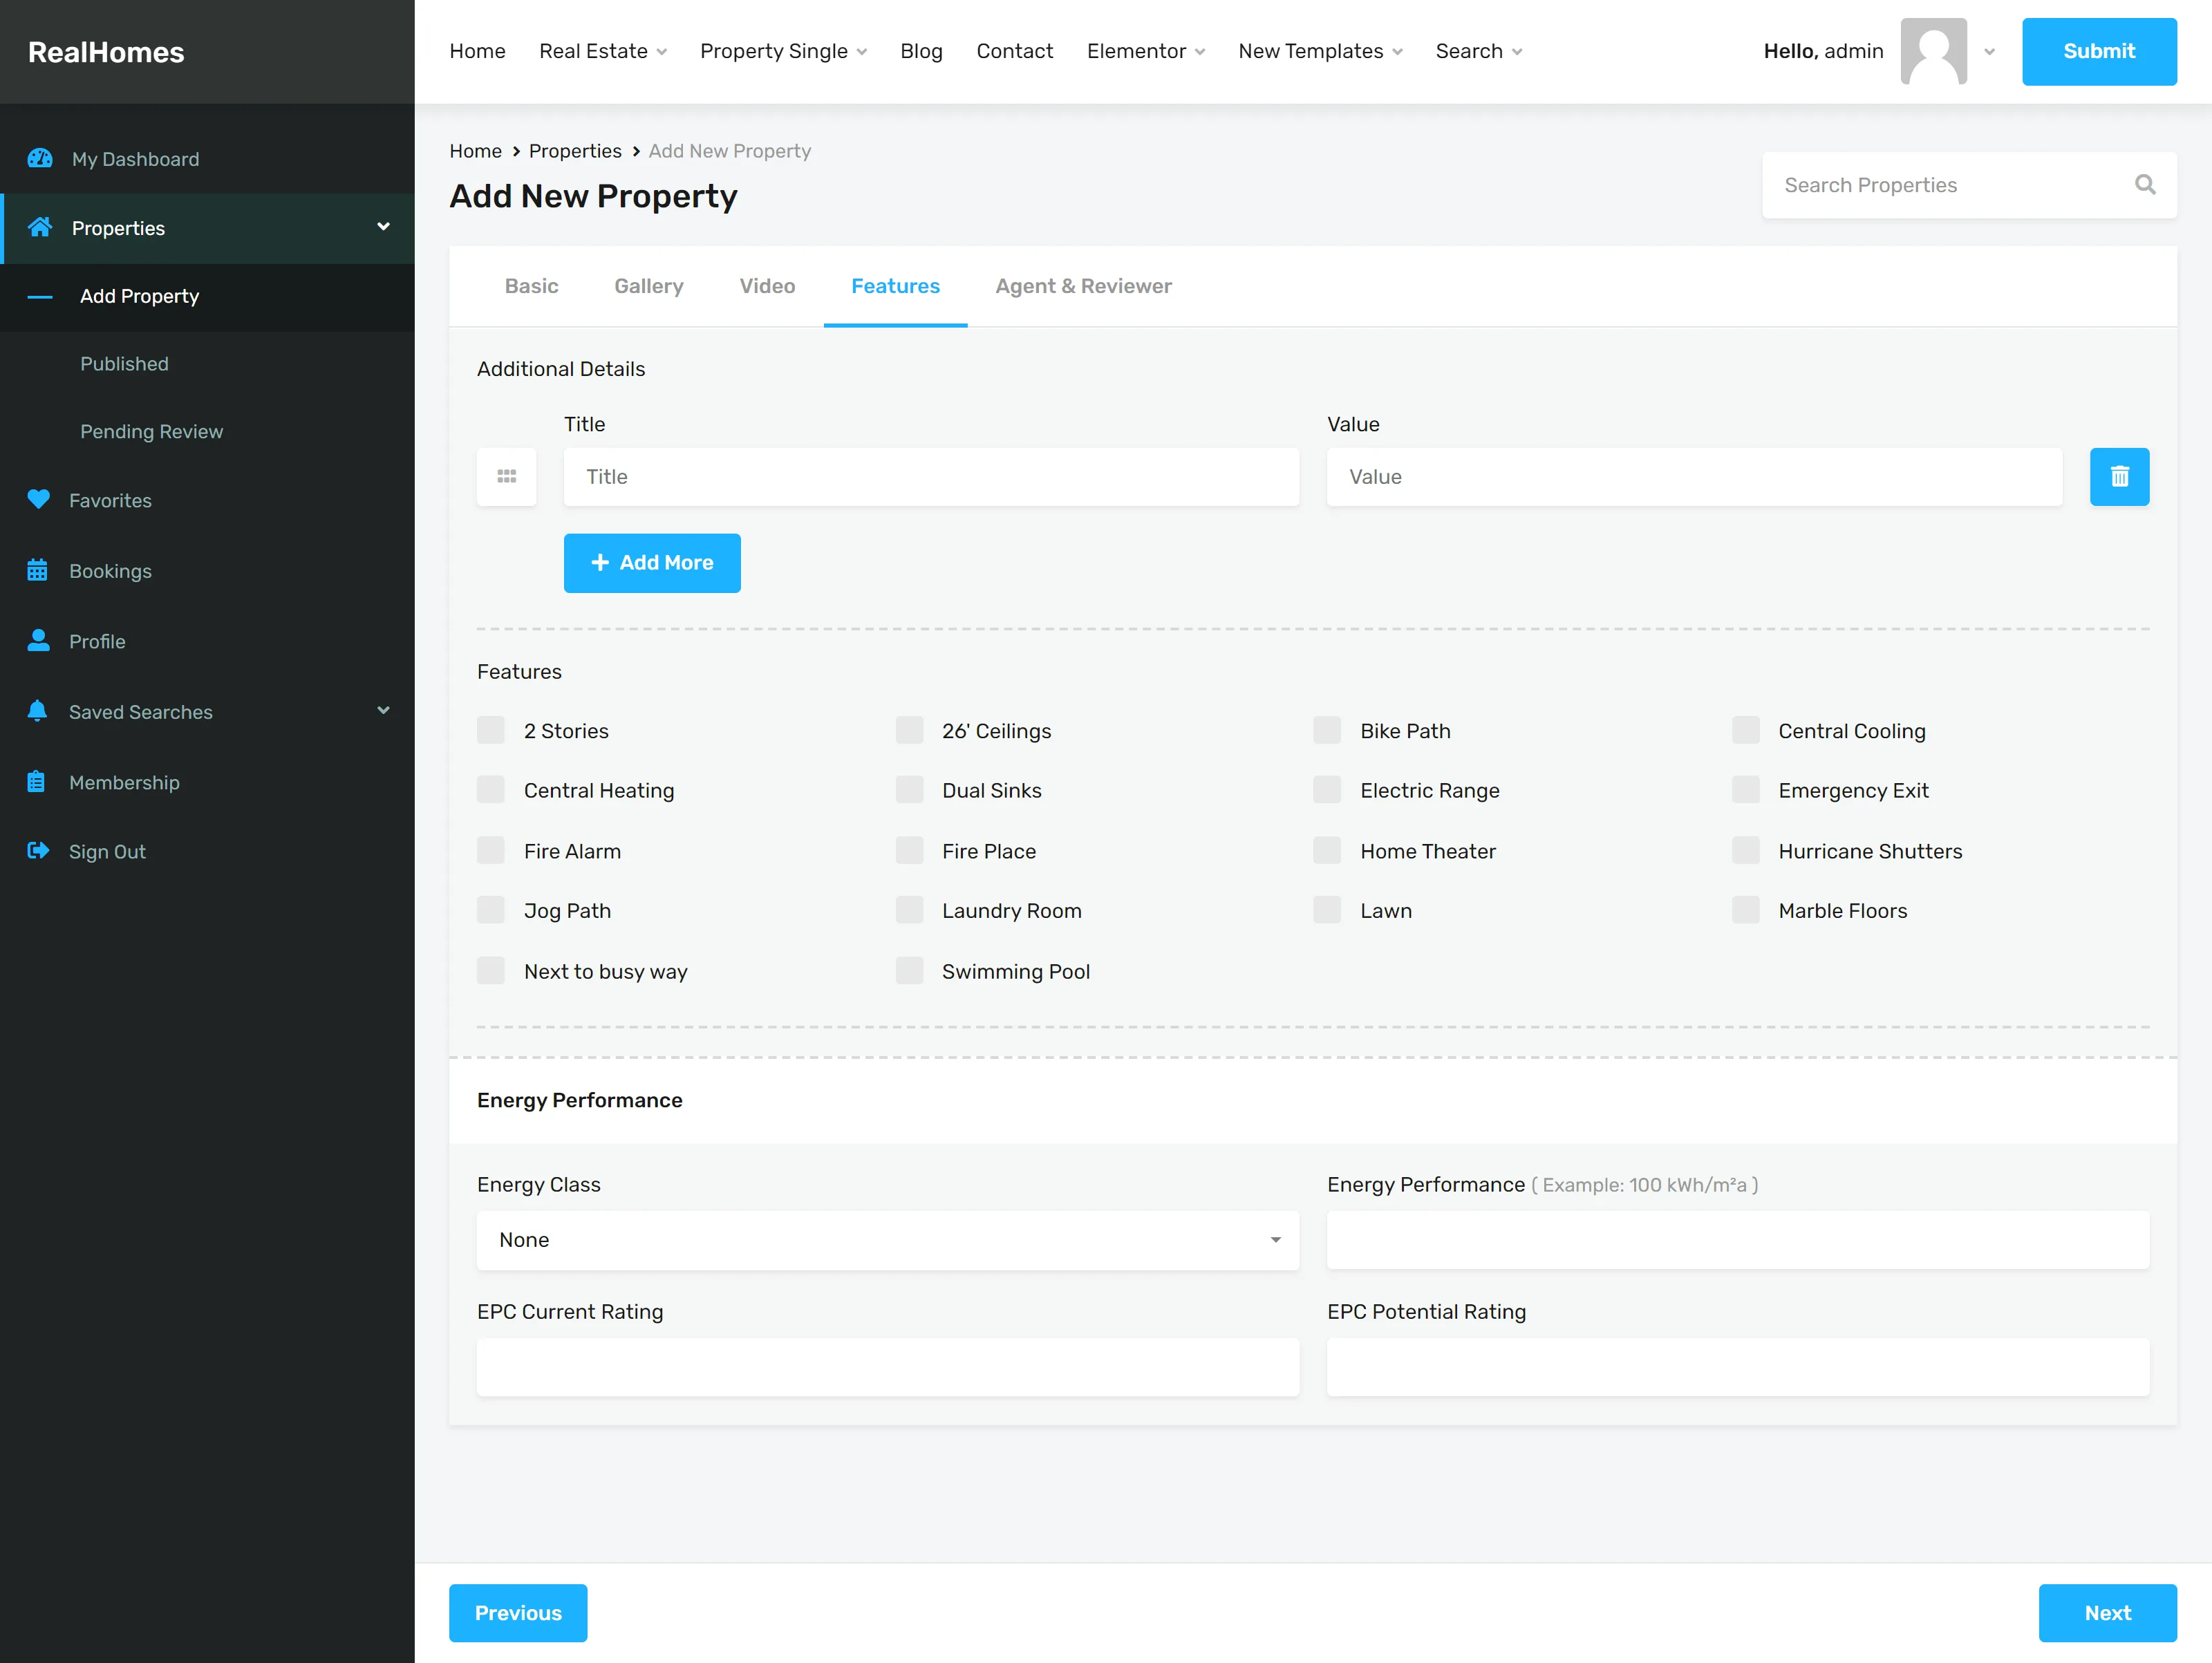
Task: Click the Saved Searches bell icon
Action: pos(37,711)
